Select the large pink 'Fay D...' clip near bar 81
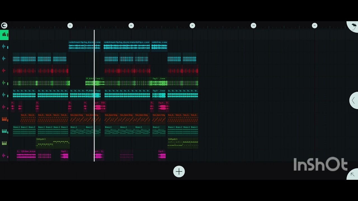This screenshot has height=201, width=358. point(162,106)
